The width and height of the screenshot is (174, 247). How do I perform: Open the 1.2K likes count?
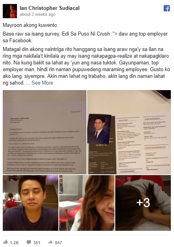14,243
